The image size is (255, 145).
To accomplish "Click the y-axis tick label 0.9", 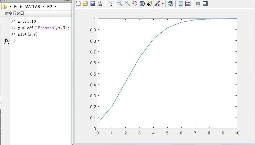I will click(x=93, y=30).
